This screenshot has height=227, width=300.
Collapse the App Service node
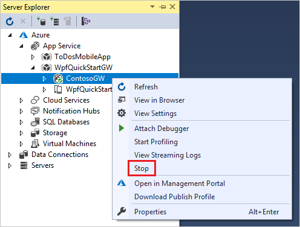coord(21,46)
